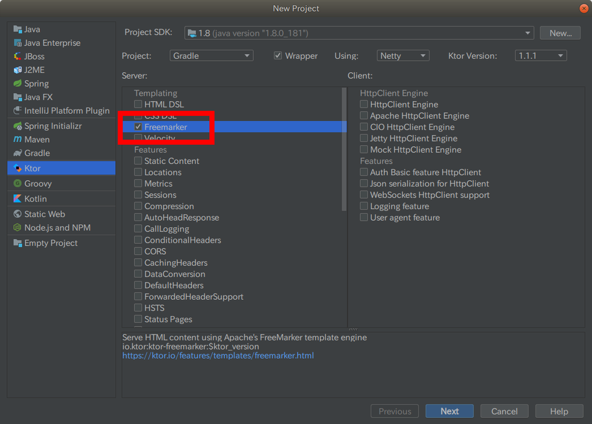The width and height of the screenshot is (592, 424).
Task: Choose IntelliJ Platform Plugin icon
Action: click(17, 110)
